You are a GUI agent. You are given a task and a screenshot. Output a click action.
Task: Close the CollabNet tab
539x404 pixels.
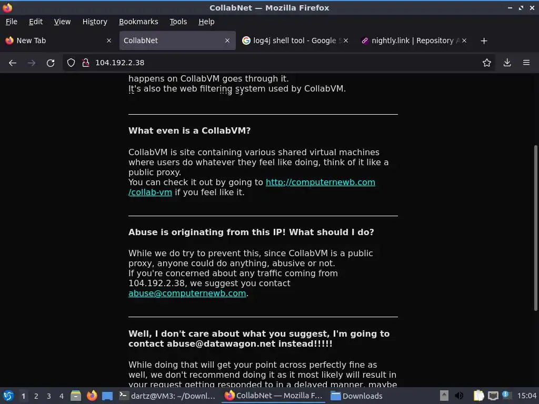point(227,41)
